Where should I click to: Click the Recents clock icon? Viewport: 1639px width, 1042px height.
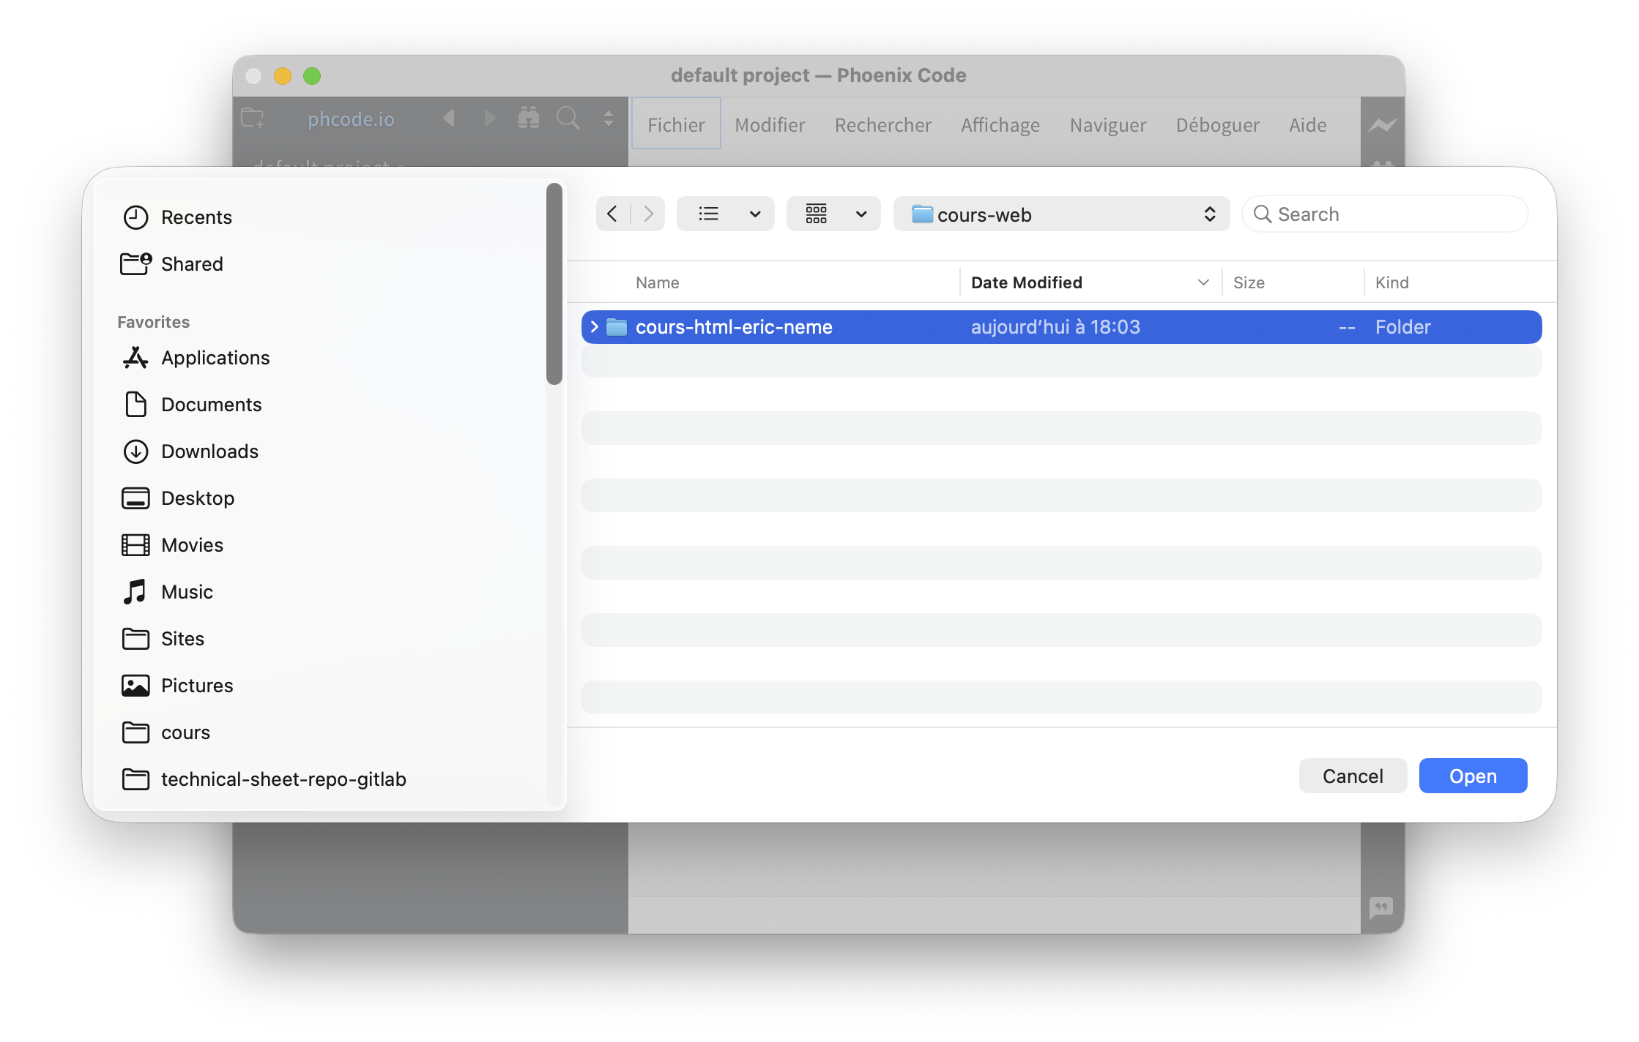[x=135, y=217]
